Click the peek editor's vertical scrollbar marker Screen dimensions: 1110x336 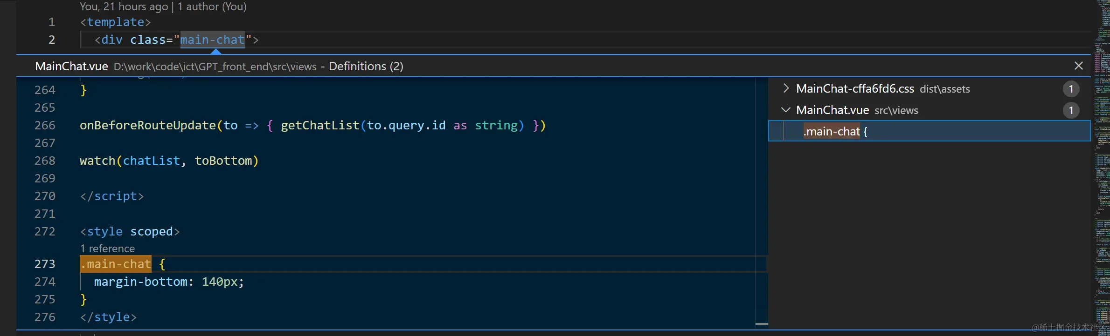click(x=762, y=323)
